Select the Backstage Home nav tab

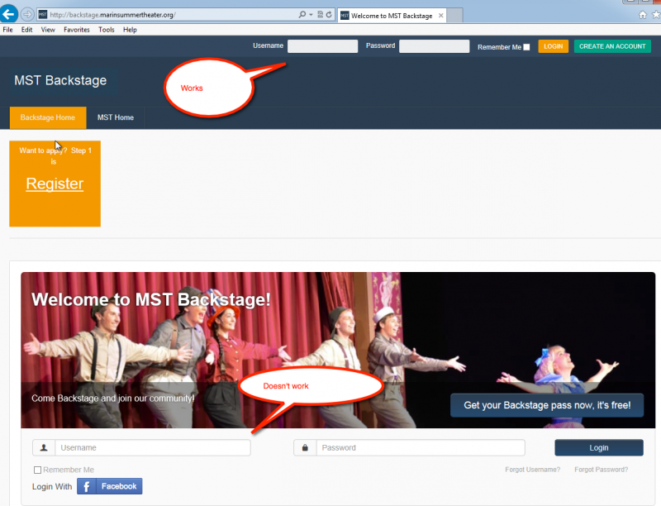(48, 117)
